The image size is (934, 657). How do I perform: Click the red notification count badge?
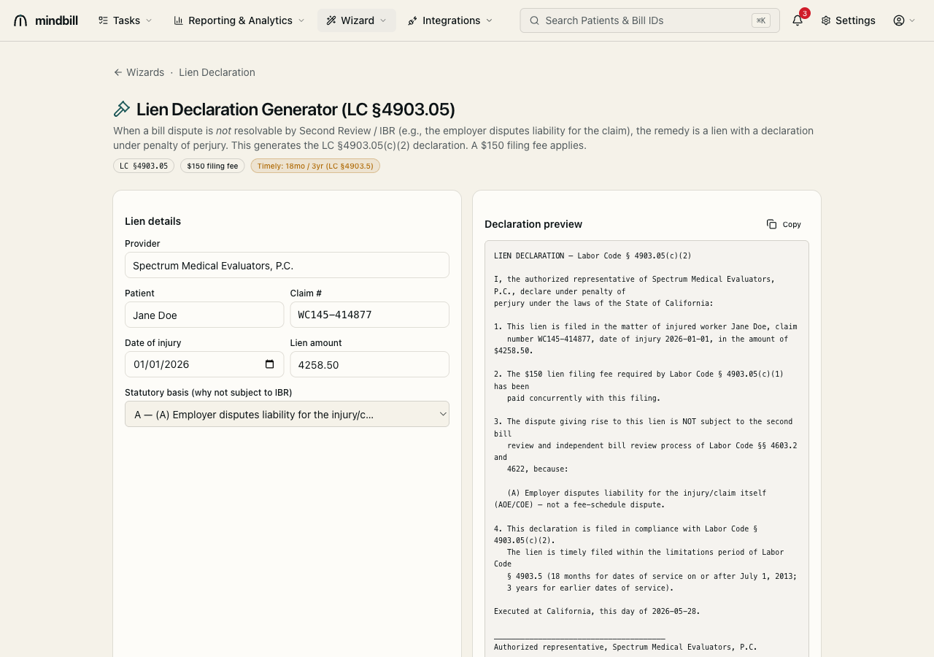(804, 13)
